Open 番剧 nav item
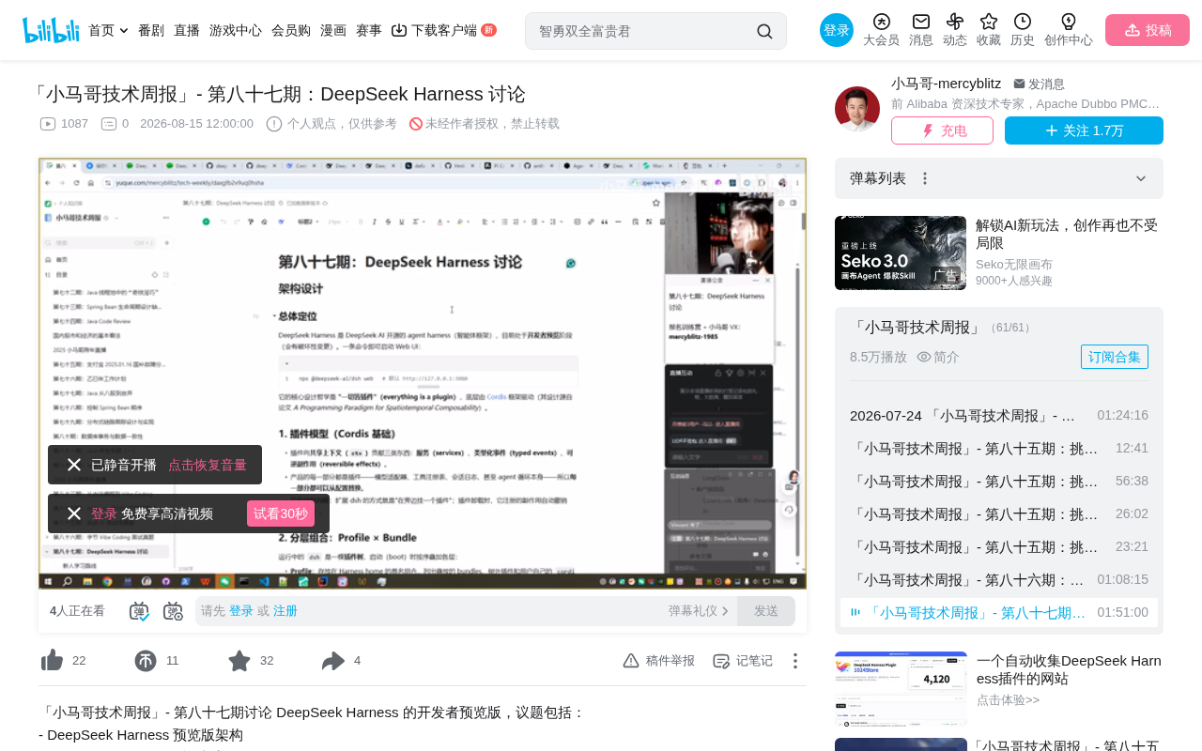 point(151,30)
